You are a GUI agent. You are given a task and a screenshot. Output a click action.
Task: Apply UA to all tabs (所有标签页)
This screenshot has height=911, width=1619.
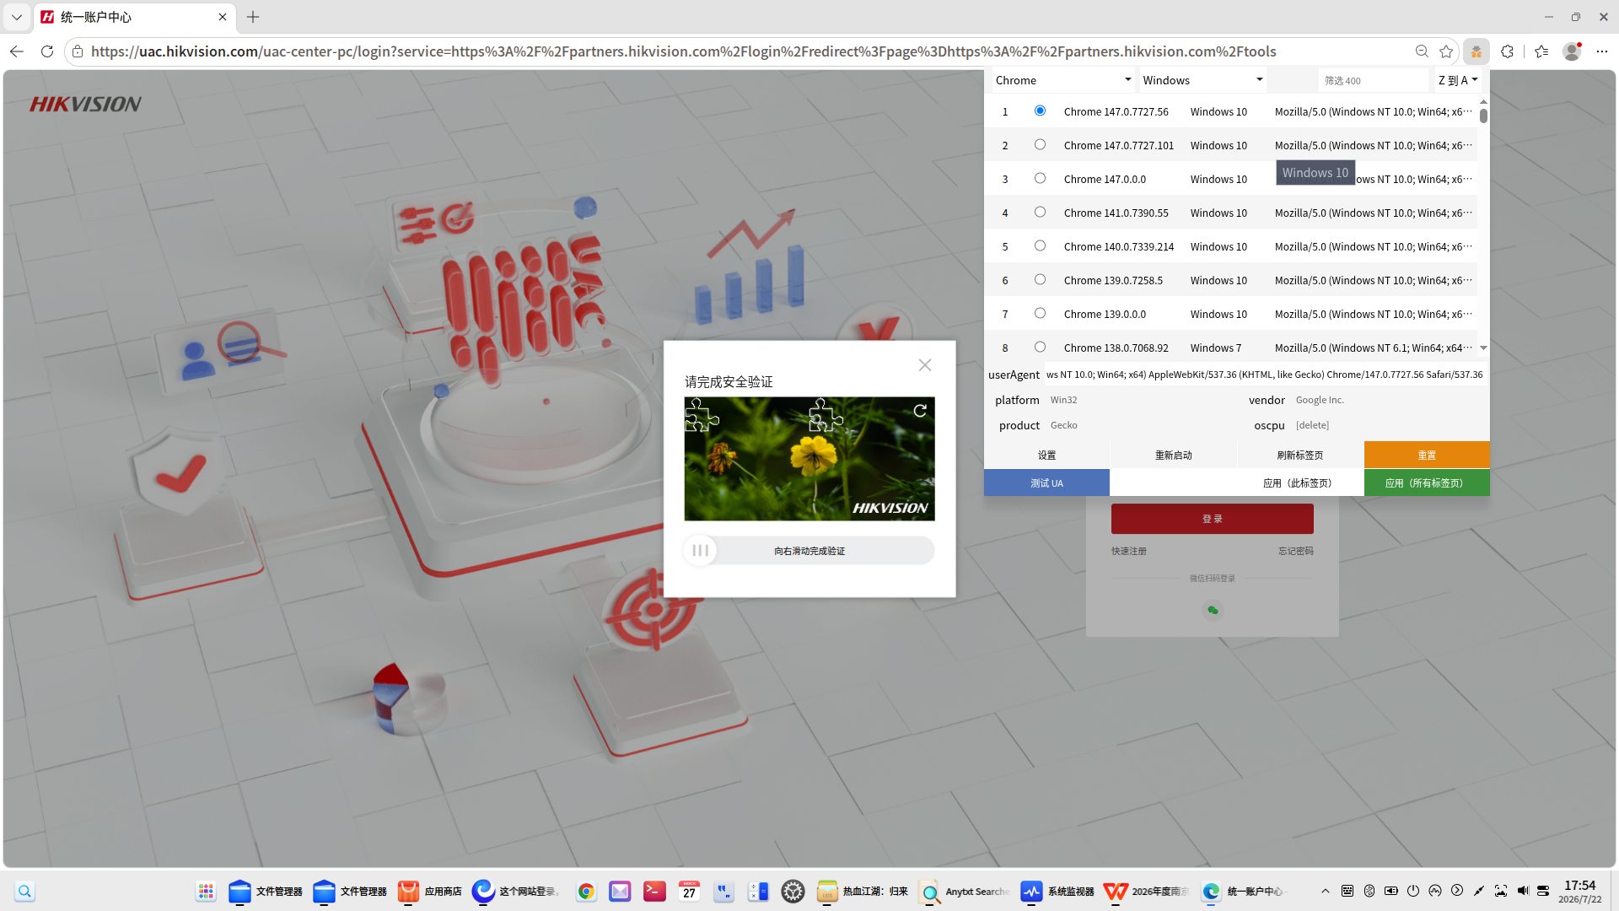(1427, 482)
